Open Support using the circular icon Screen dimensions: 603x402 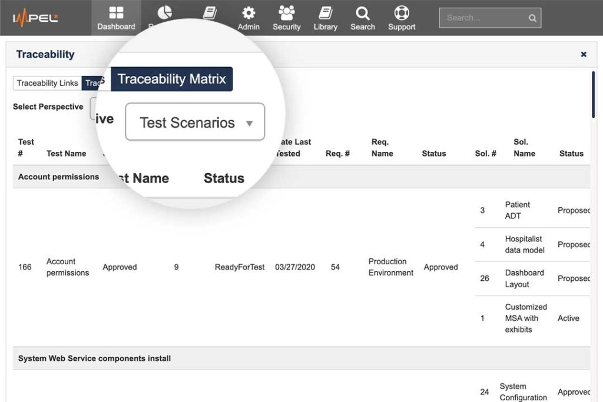point(401,18)
